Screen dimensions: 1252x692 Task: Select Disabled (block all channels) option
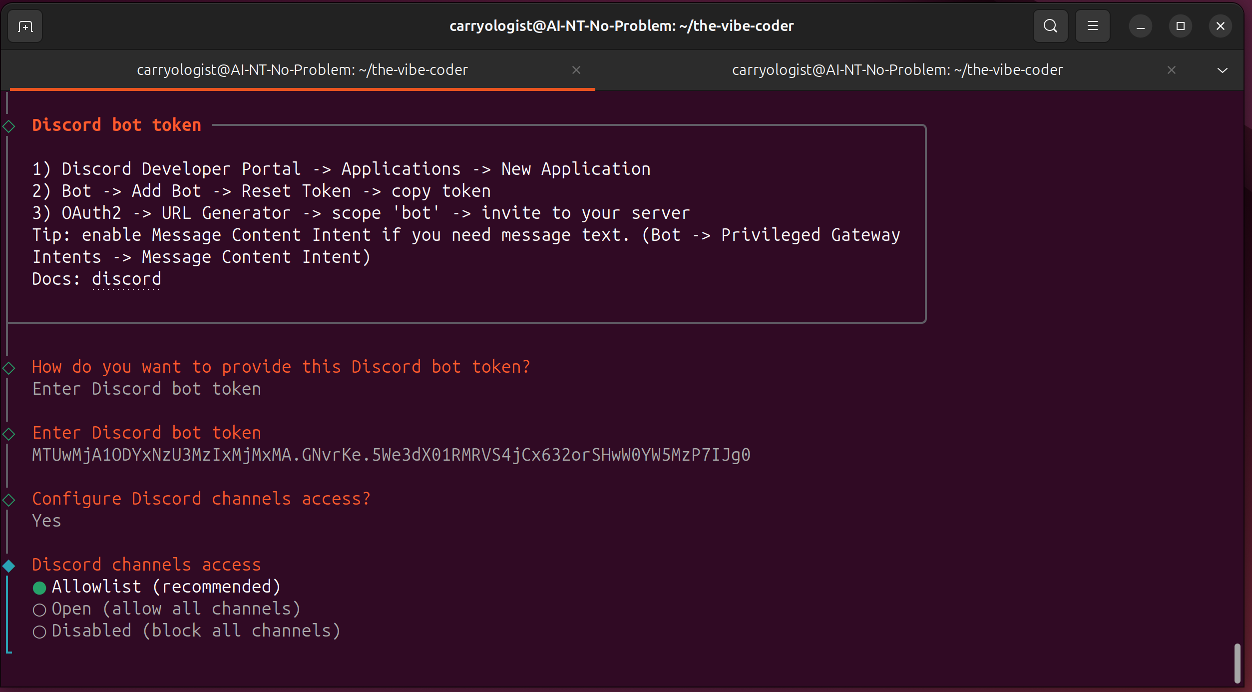187,631
